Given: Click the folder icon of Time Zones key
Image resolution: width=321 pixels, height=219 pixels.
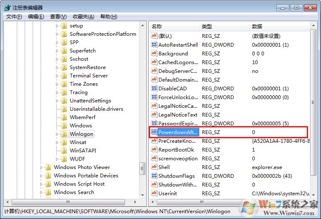Looking at the screenshot, I should (x=64, y=84).
